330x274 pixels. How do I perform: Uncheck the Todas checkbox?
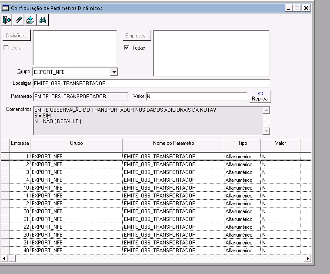point(127,47)
